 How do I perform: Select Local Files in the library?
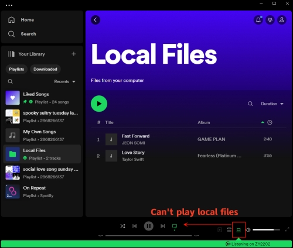(42, 154)
